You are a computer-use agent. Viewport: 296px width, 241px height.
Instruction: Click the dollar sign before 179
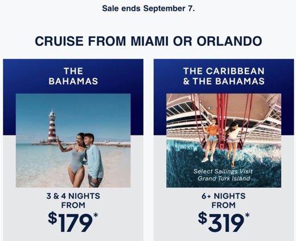click(x=52, y=218)
